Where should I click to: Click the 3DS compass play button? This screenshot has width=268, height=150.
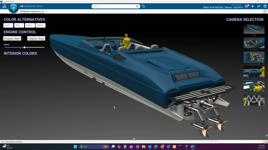(x=13, y=8)
